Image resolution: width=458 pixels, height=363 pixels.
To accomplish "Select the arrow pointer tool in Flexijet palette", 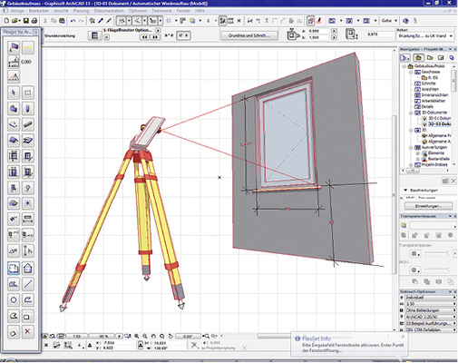I will point(14,93).
